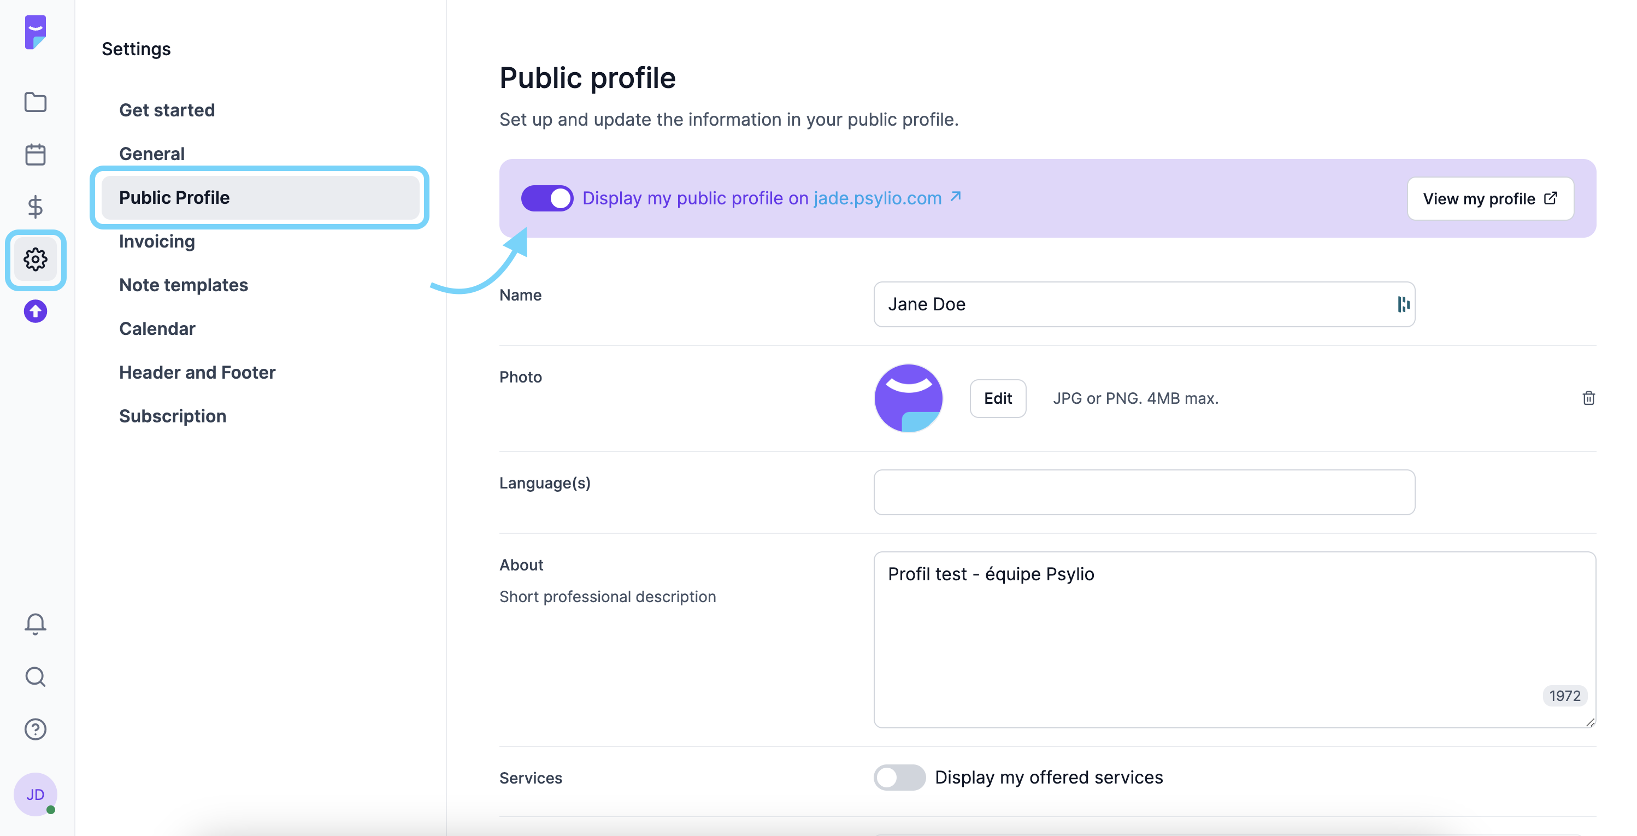Select Header and Footer settings
The height and width of the screenshot is (836, 1637).
coord(197,372)
